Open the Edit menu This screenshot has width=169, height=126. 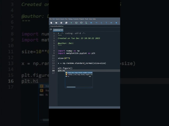coord(54,19)
